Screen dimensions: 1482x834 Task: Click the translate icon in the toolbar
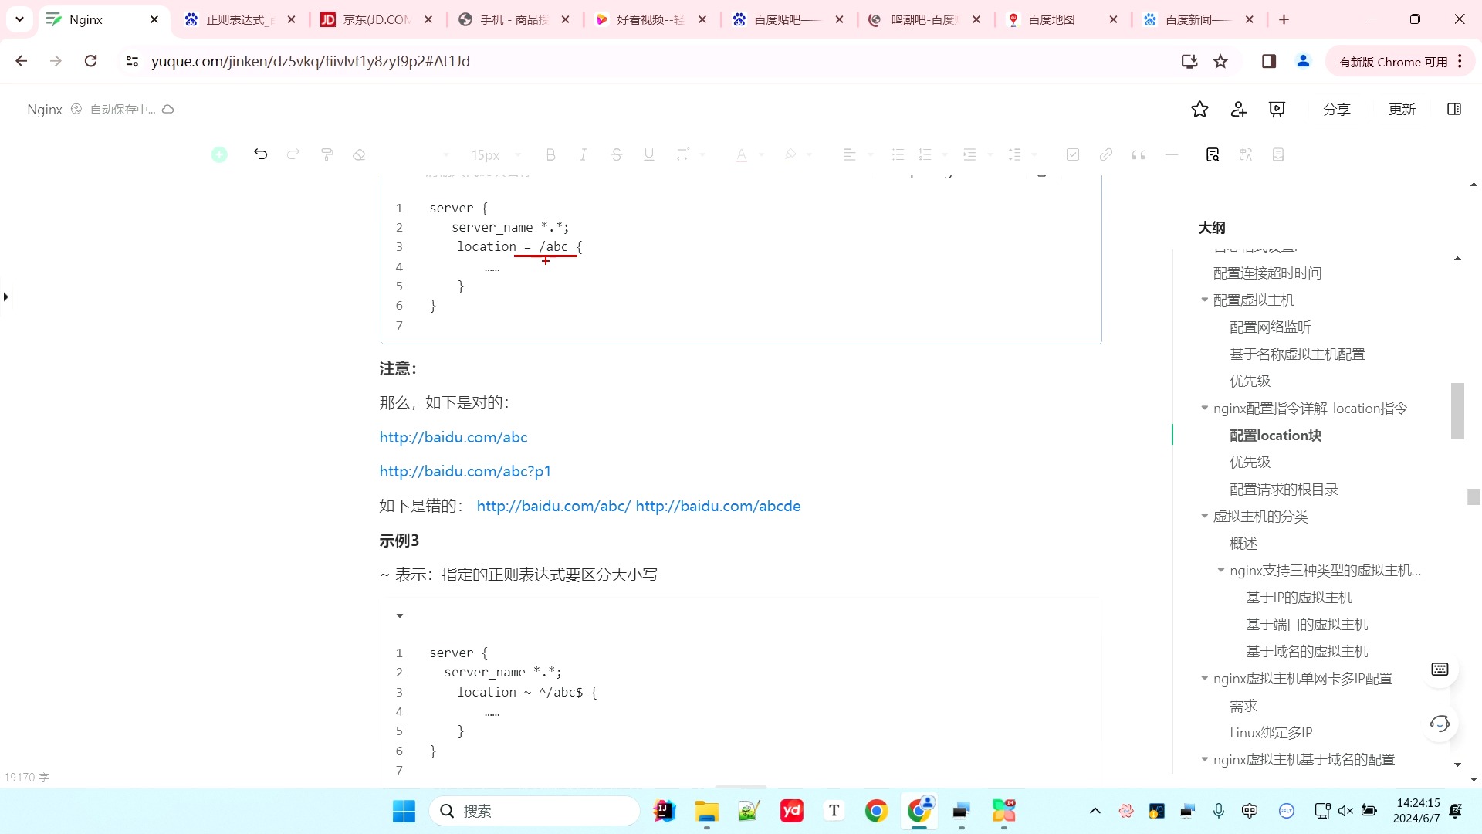[1245, 154]
